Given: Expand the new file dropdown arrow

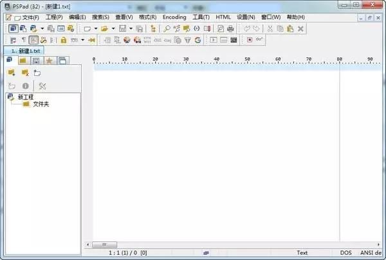Looking at the screenshot, I should (x=96, y=29).
